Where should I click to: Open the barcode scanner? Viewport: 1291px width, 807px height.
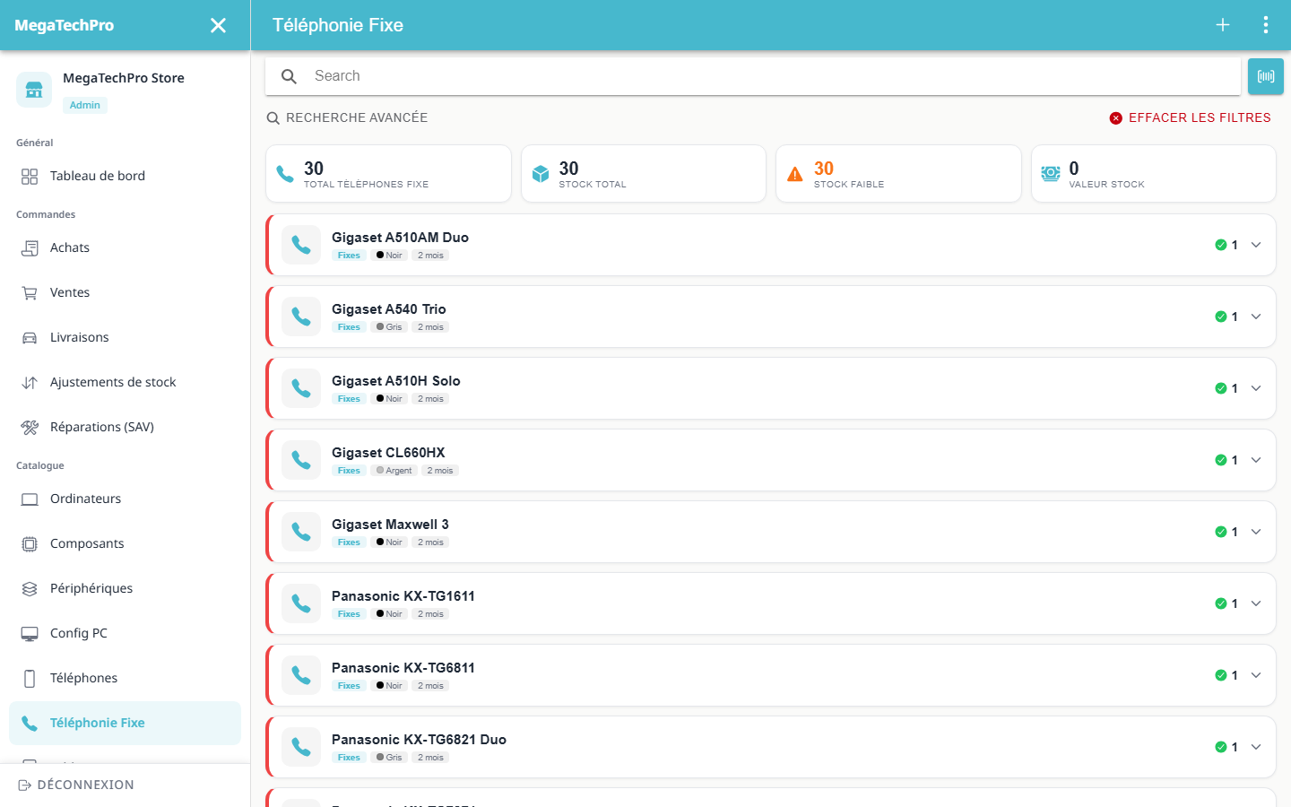(1266, 76)
